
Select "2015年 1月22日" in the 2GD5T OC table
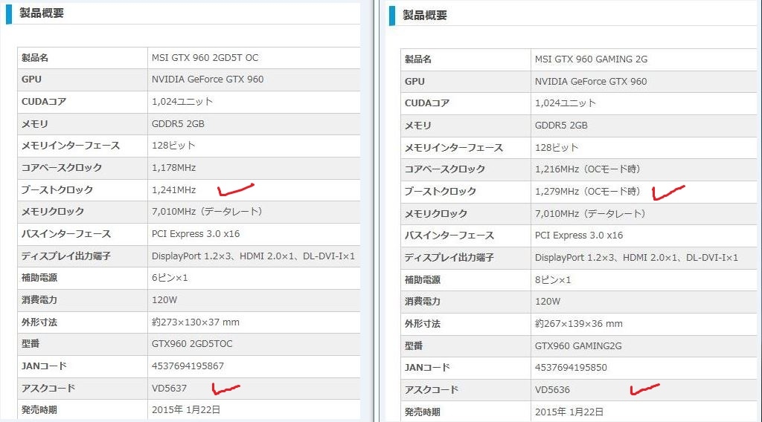[186, 410]
